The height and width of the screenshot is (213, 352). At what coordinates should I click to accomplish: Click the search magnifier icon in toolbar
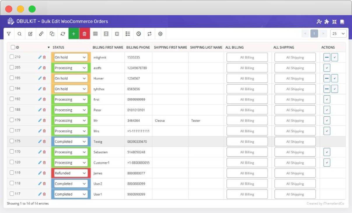pyautogui.click(x=20, y=34)
